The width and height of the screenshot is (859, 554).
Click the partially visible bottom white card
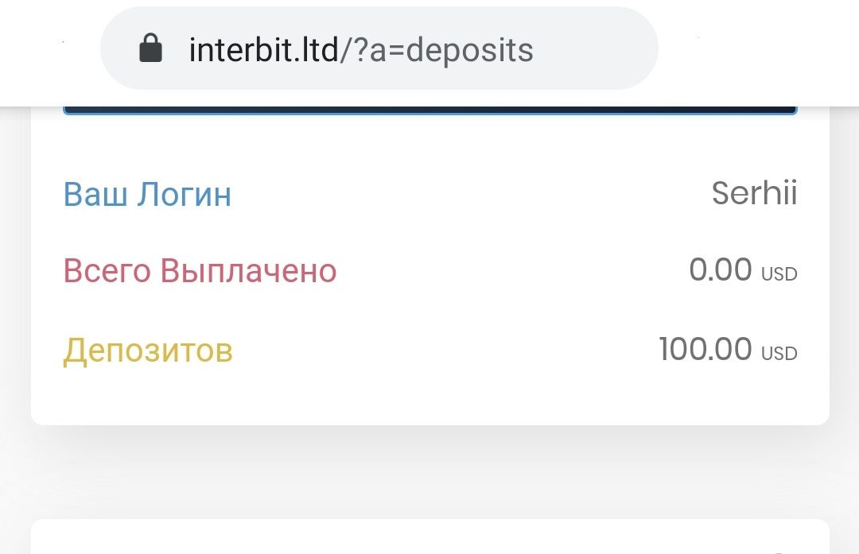coord(429,539)
